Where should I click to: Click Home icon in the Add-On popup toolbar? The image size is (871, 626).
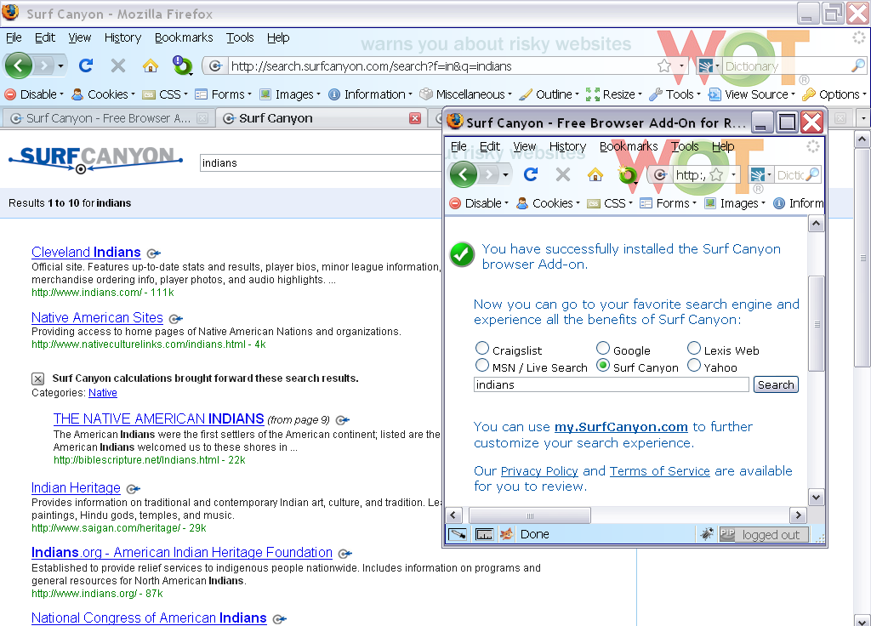pyautogui.click(x=595, y=175)
